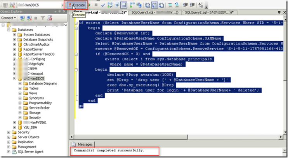Select the Views folder
This screenshot has width=288, height=158.
click(33, 93)
